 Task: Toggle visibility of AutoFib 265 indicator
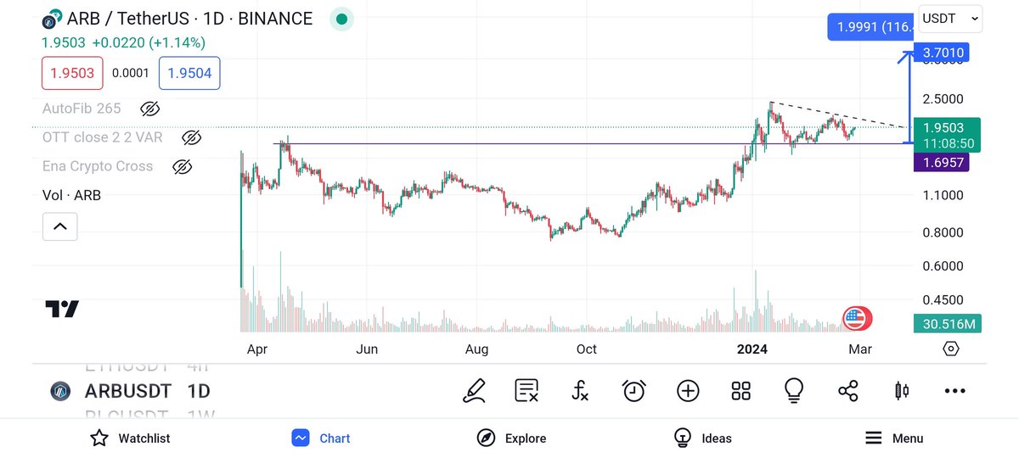point(149,109)
